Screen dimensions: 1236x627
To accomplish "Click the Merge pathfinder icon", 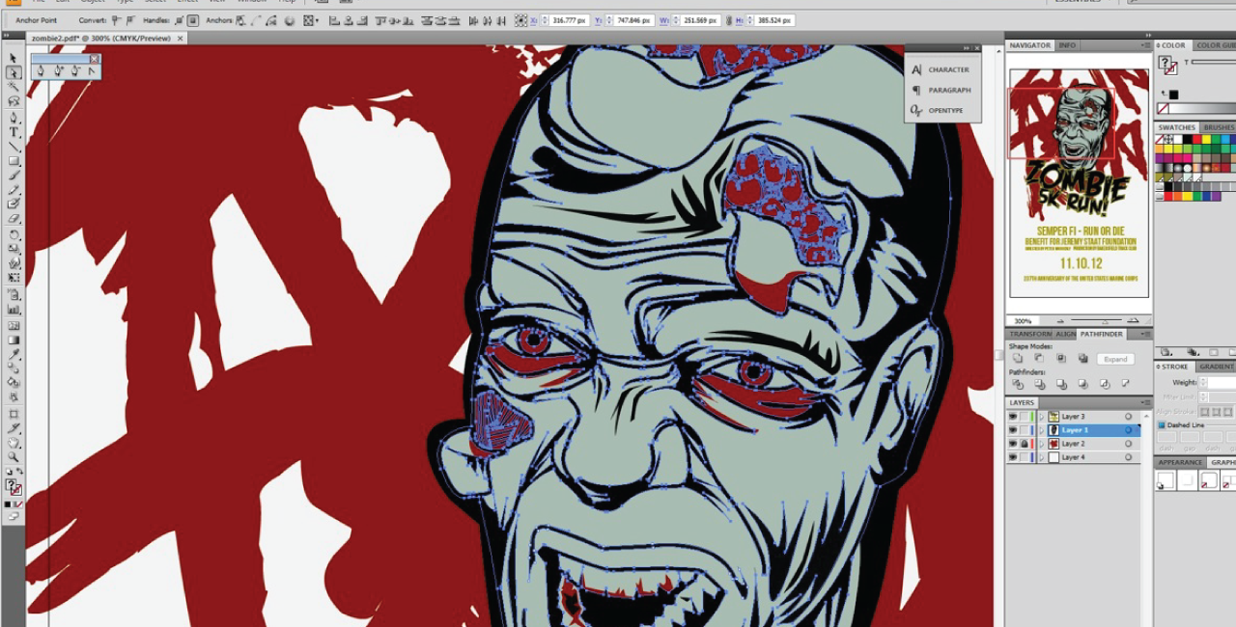I will [x=1061, y=384].
